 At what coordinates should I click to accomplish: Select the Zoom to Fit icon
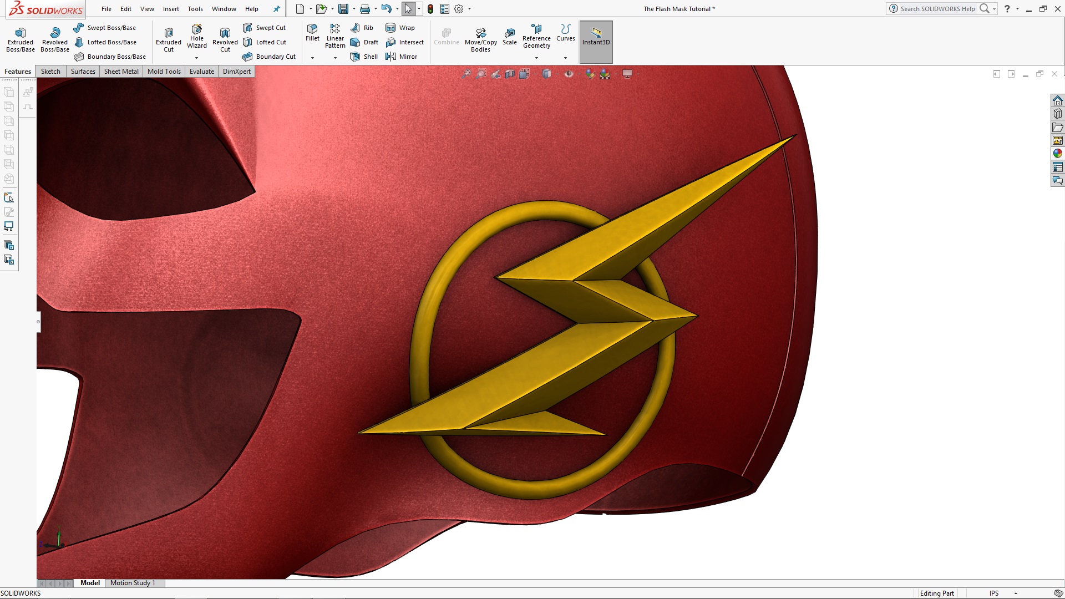coord(466,73)
